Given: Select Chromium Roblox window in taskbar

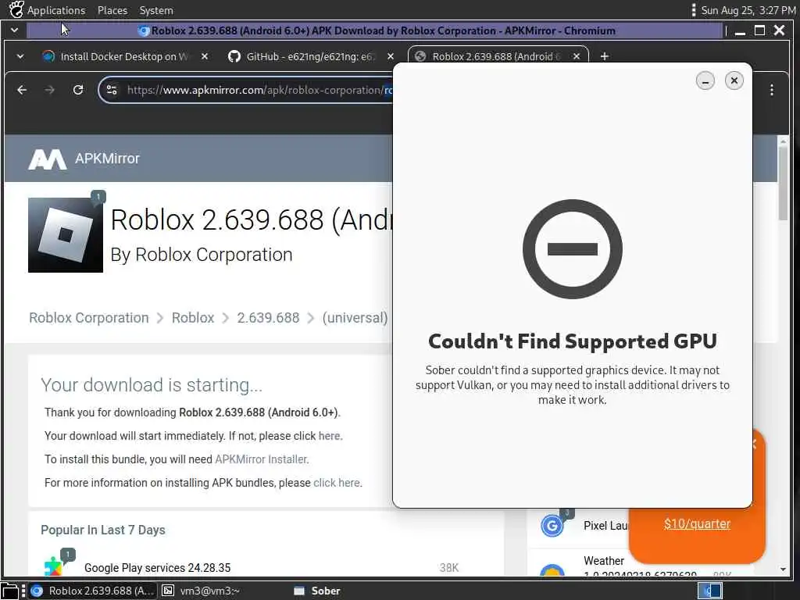Looking at the screenshot, I should point(93,591).
